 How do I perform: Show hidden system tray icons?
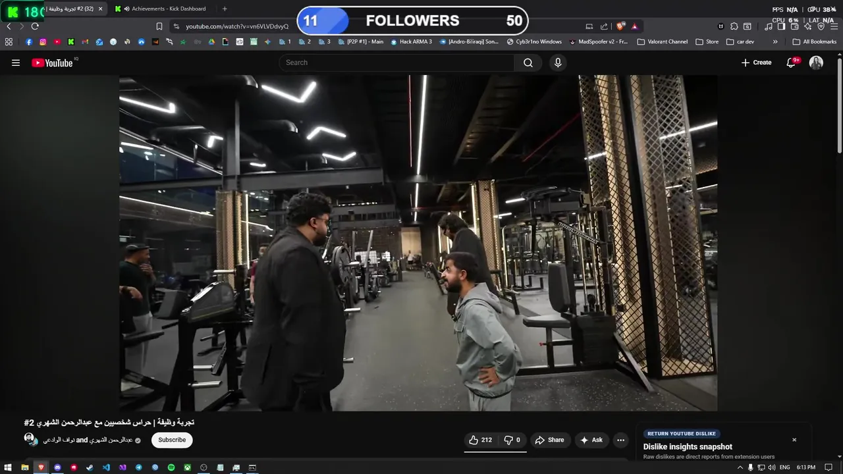coord(740,467)
